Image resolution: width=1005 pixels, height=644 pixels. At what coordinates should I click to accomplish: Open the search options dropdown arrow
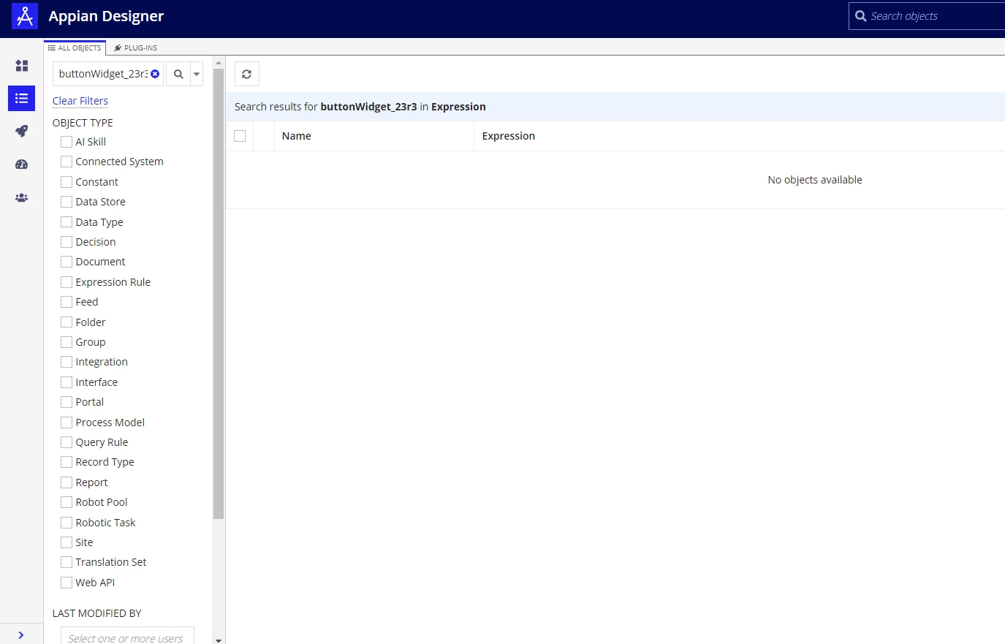[197, 74]
